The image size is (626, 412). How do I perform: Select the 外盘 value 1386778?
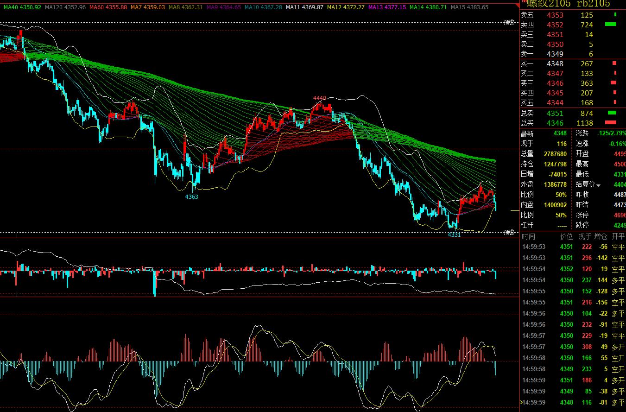[x=556, y=184]
